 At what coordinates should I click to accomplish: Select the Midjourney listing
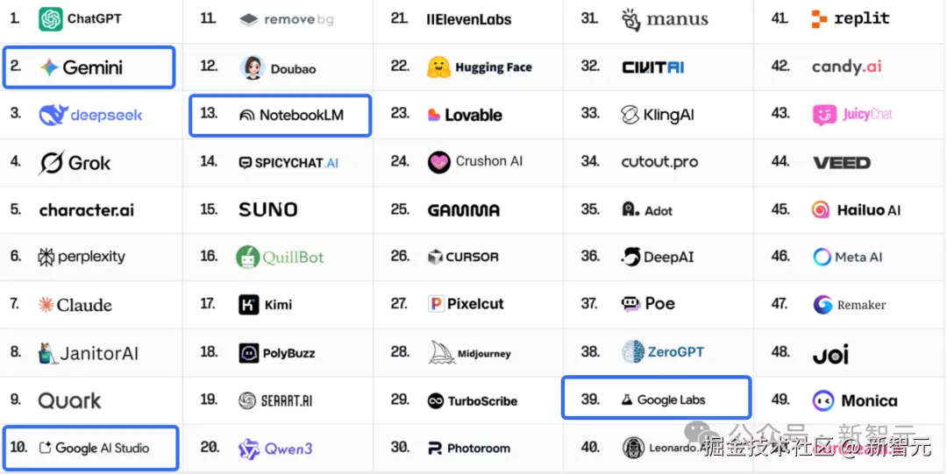[469, 353]
